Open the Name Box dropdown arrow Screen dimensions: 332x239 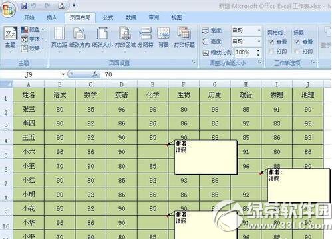tap(63, 74)
